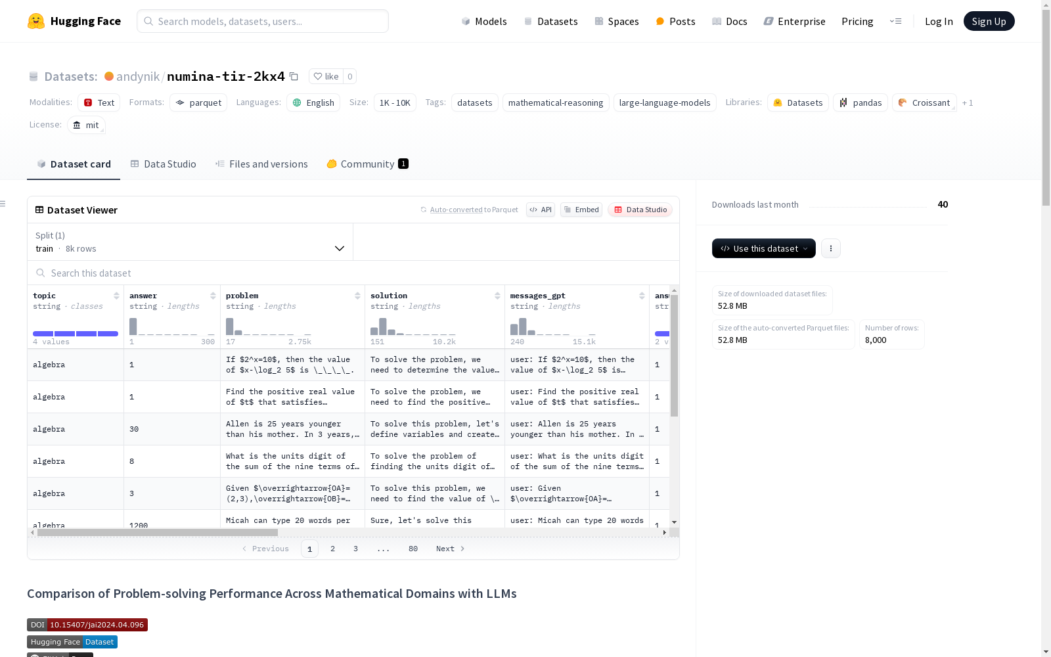Click the problem lengths histogram
The height and width of the screenshot is (657, 1051).
269,327
